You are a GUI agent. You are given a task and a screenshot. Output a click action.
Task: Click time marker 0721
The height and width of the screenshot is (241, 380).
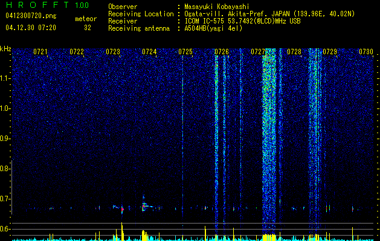40,51
